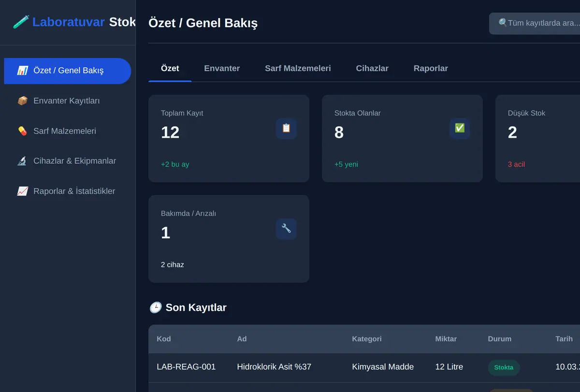Open Raporlar & İstatistikler page
The width and height of the screenshot is (580, 392).
[x=68, y=191]
